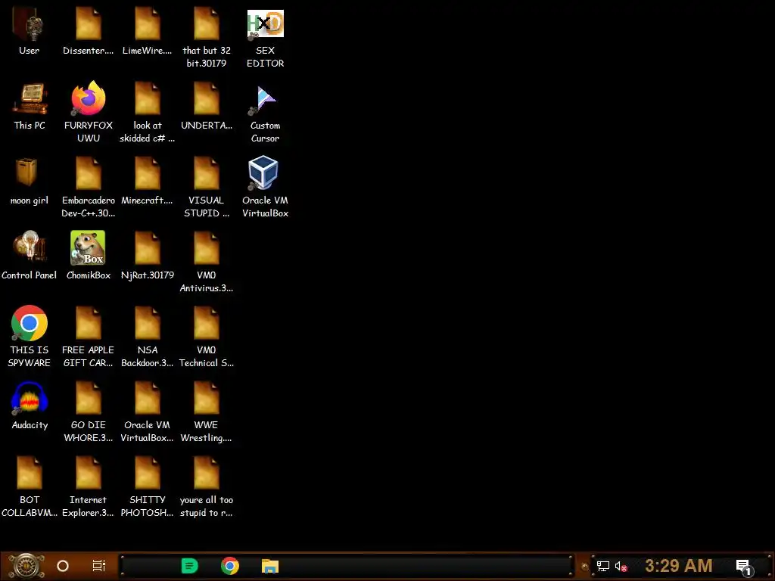Open the HxD 'SEX EDITOR' shortcut

point(266,37)
